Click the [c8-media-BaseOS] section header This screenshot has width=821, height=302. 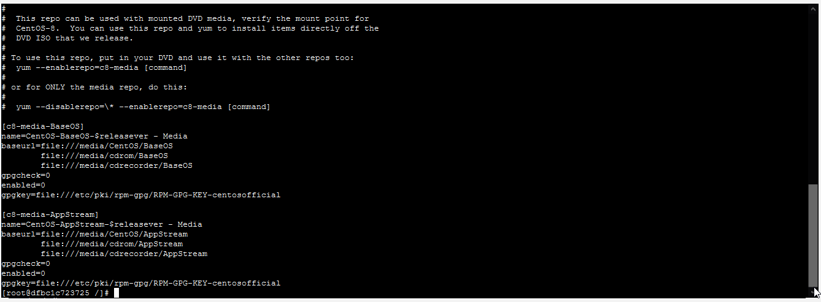point(42,126)
